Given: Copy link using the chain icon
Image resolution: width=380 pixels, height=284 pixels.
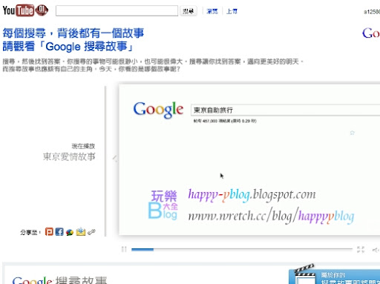Looking at the screenshot, I should pyautogui.click(x=91, y=232).
